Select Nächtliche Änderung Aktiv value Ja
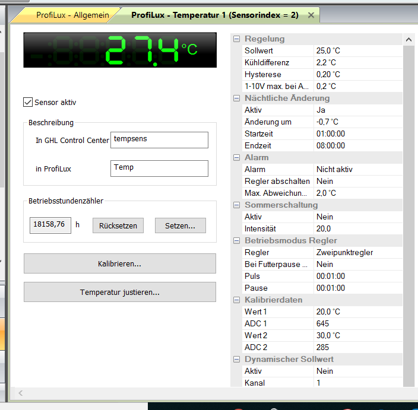 pyautogui.click(x=358, y=110)
